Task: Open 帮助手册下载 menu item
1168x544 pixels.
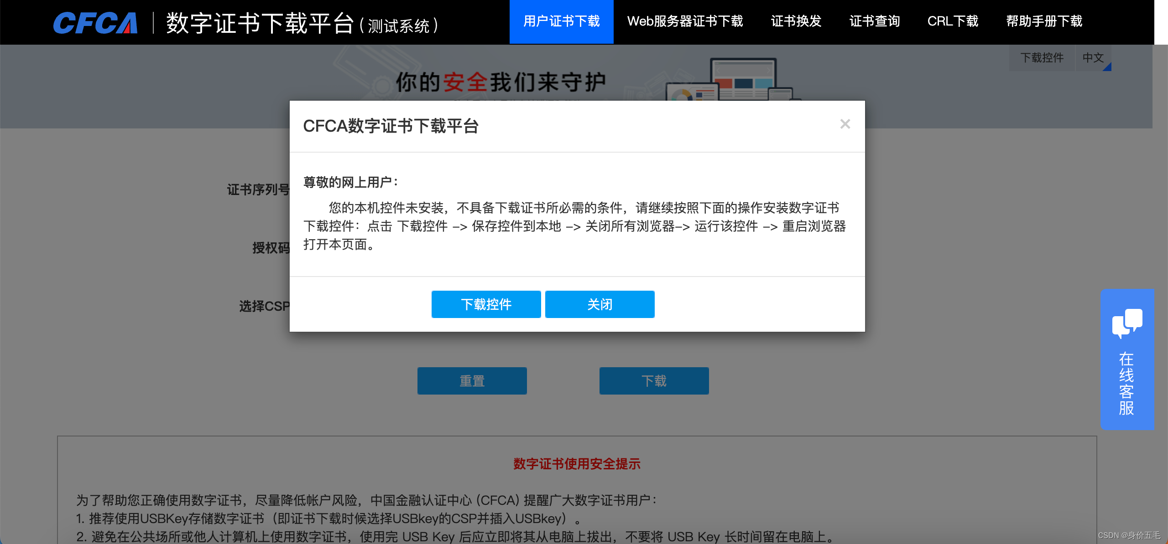Action: coord(1044,21)
